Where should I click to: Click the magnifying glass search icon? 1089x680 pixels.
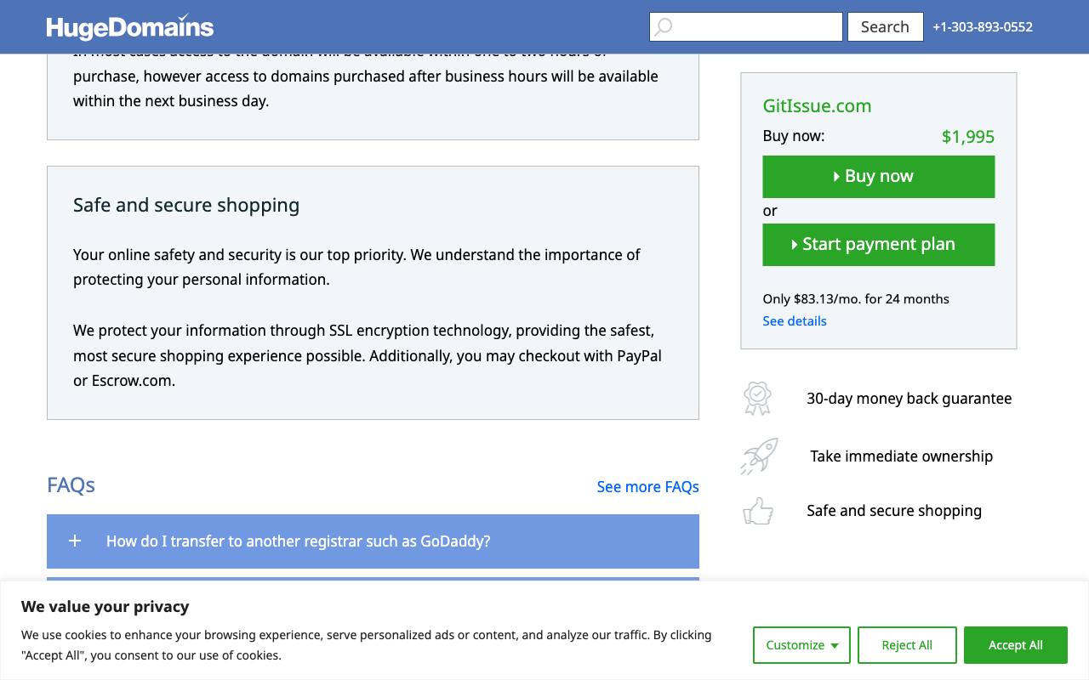664,26
